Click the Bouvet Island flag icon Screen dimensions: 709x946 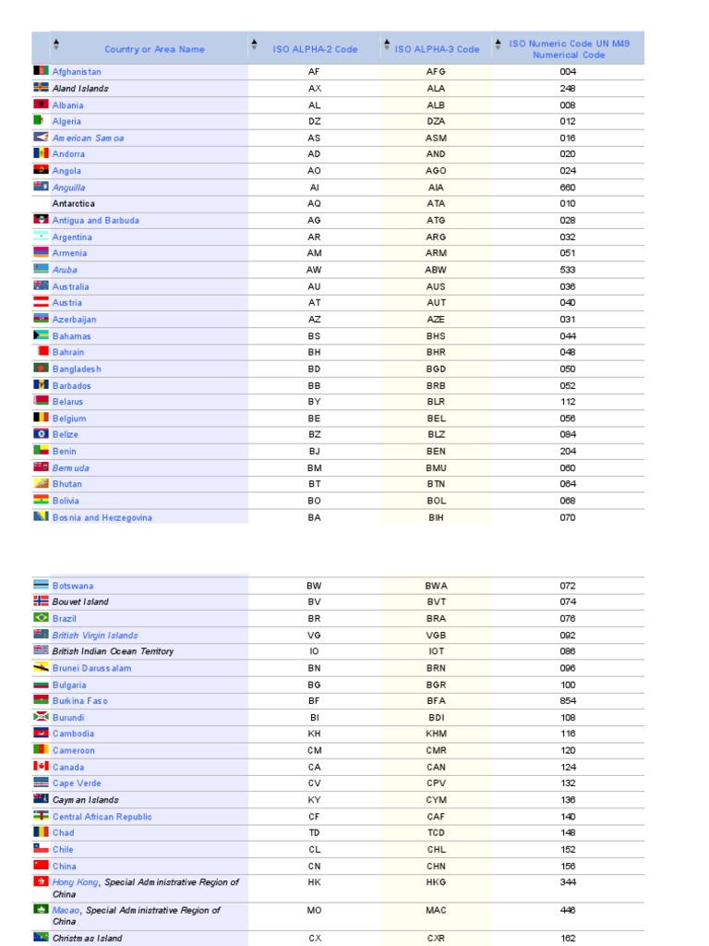(41, 601)
